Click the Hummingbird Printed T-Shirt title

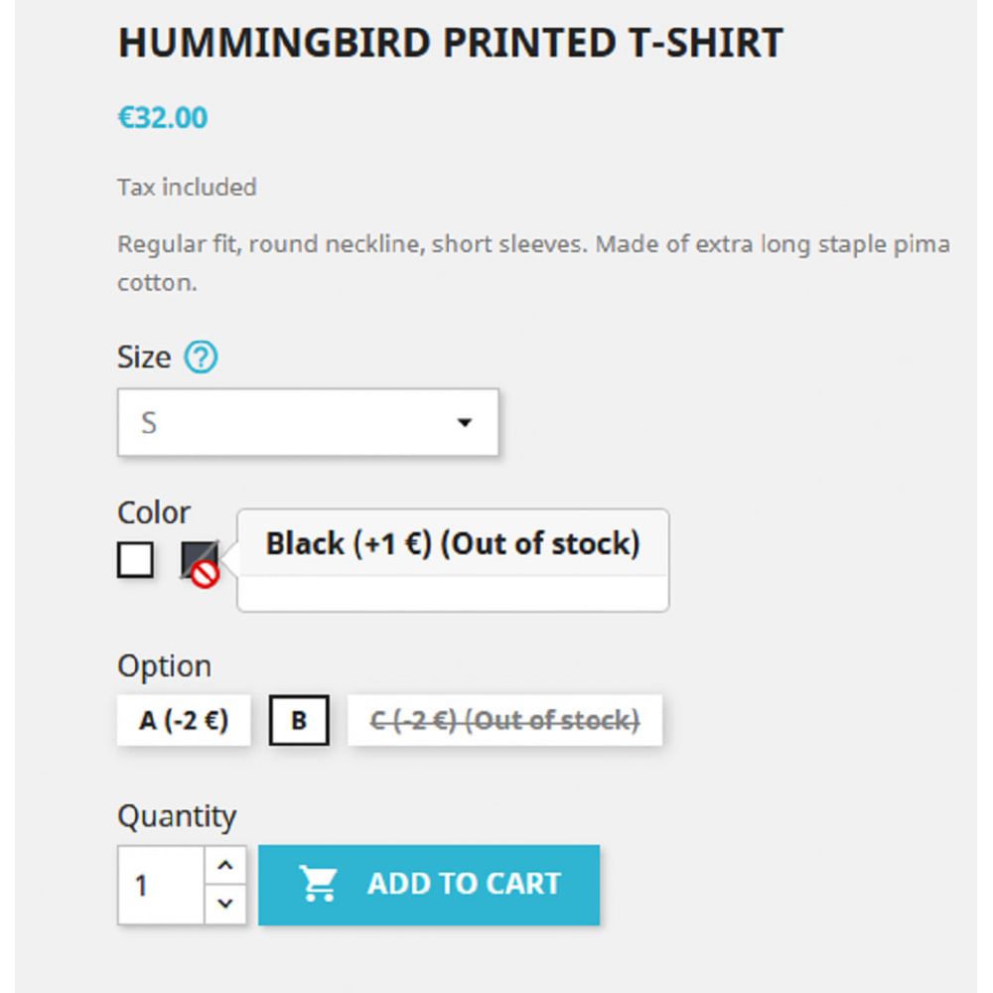click(x=450, y=43)
